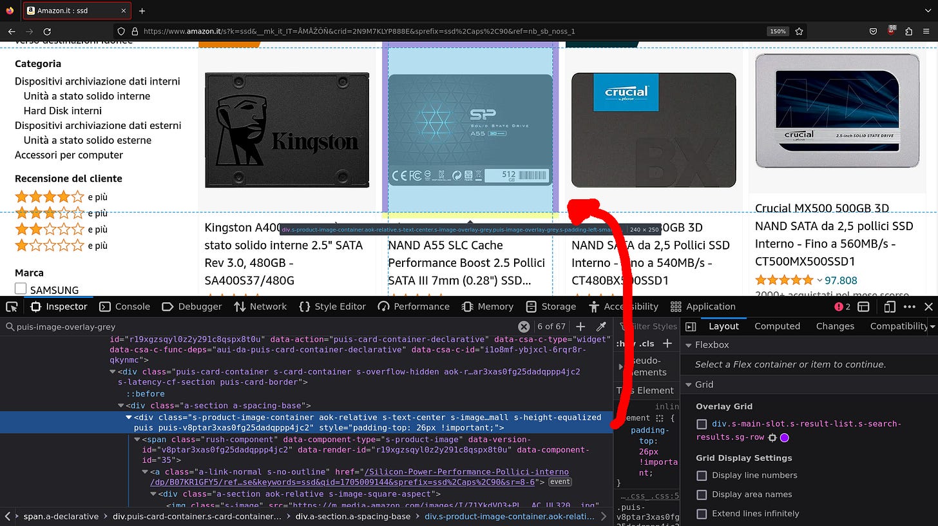Enable Display line numbers in Grid settings
Viewport: 938px width, 526px height.
coord(701,475)
